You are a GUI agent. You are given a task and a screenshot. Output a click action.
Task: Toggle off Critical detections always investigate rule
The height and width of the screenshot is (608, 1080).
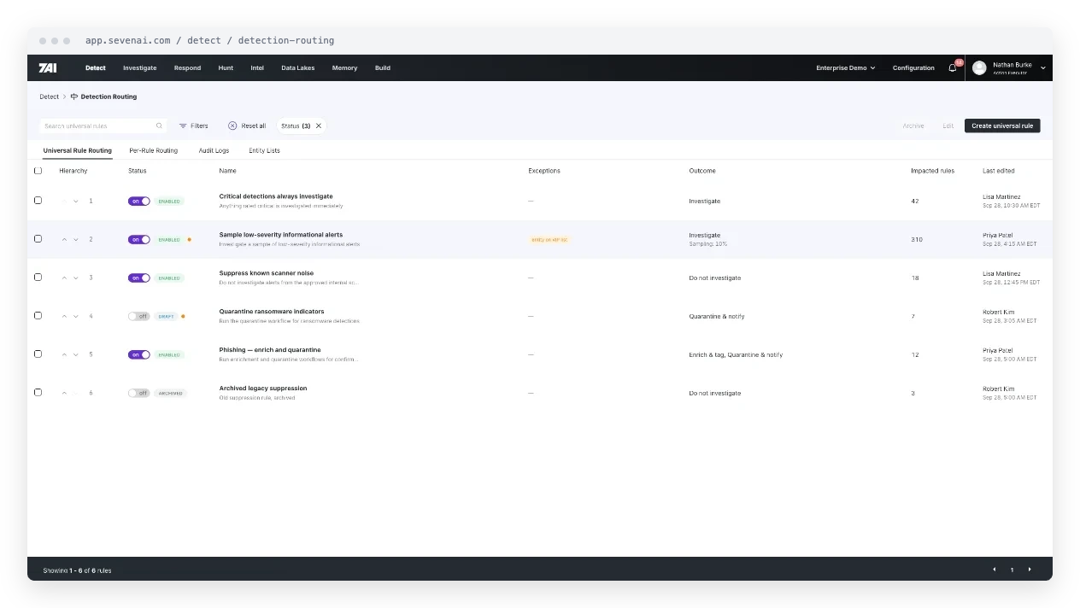point(139,202)
